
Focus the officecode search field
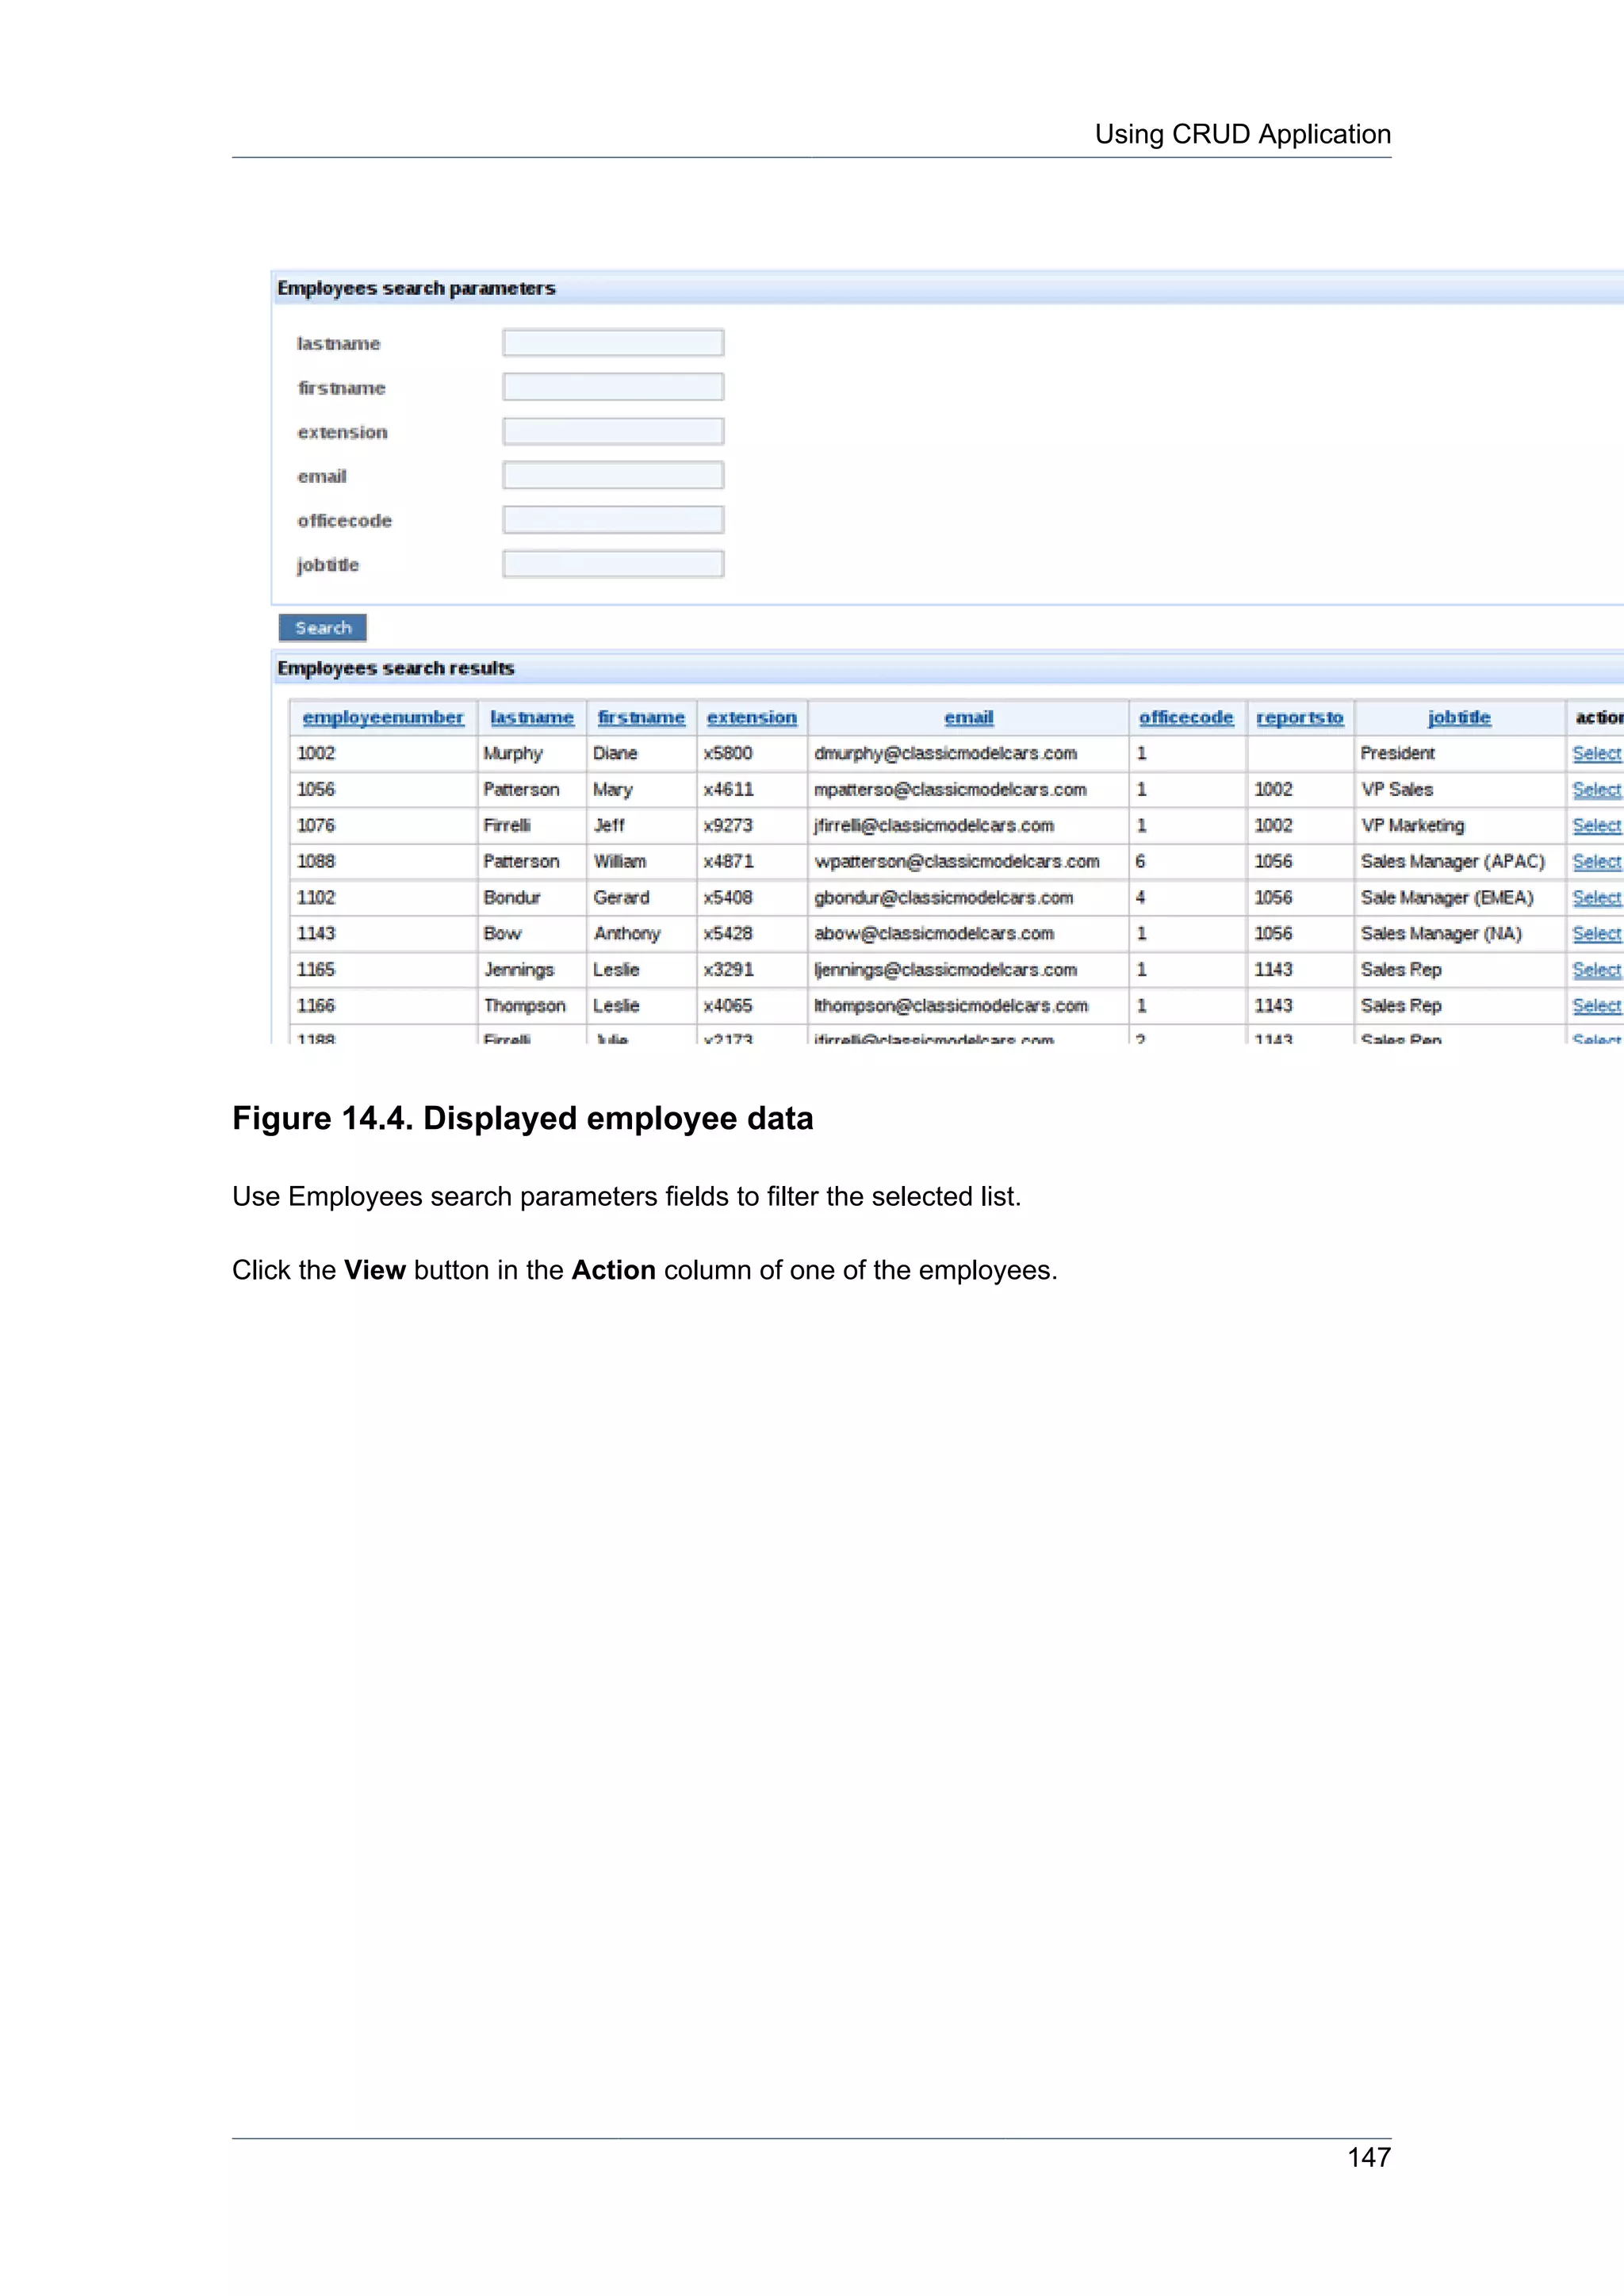click(x=613, y=520)
